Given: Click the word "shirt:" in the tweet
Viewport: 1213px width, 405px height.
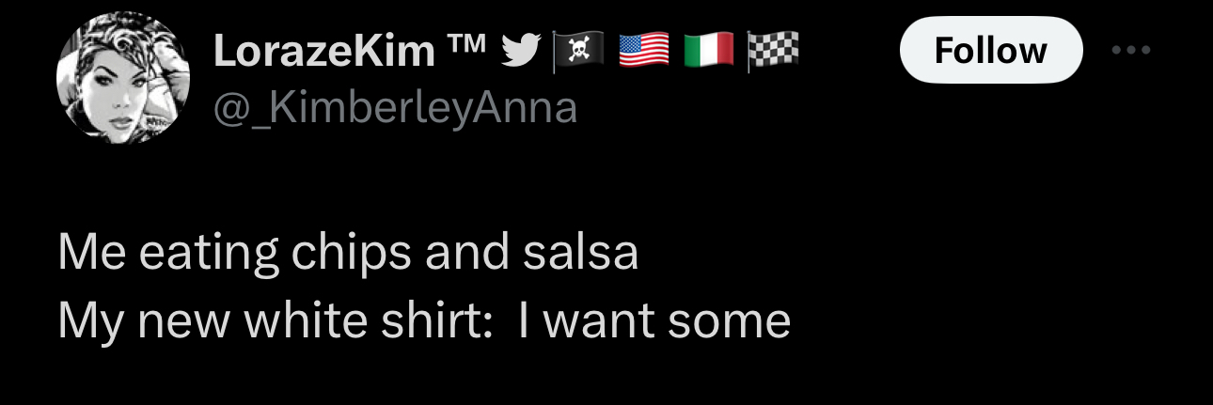Looking at the screenshot, I should coord(439,321).
